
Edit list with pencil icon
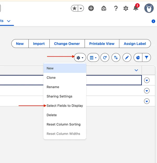(127, 58)
